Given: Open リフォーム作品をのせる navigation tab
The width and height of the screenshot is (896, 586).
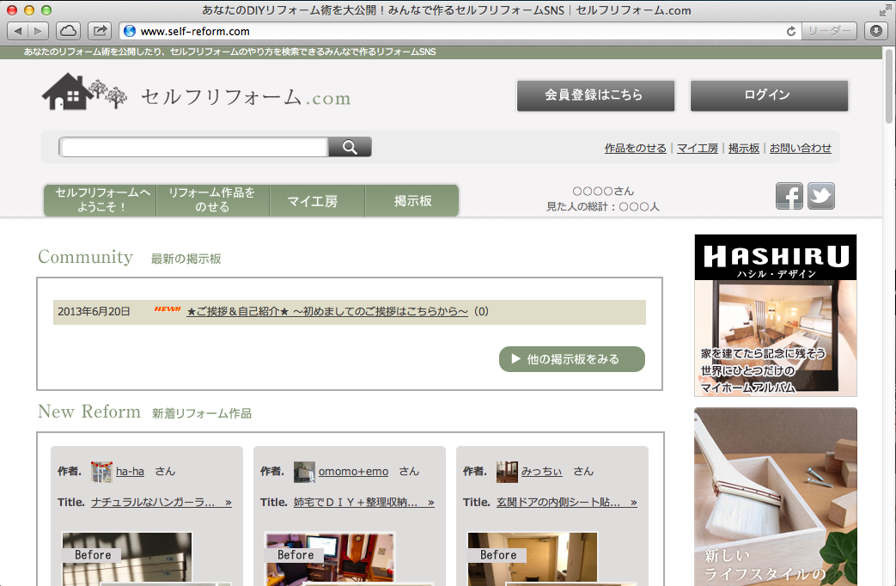Looking at the screenshot, I should tap(212, 200).
